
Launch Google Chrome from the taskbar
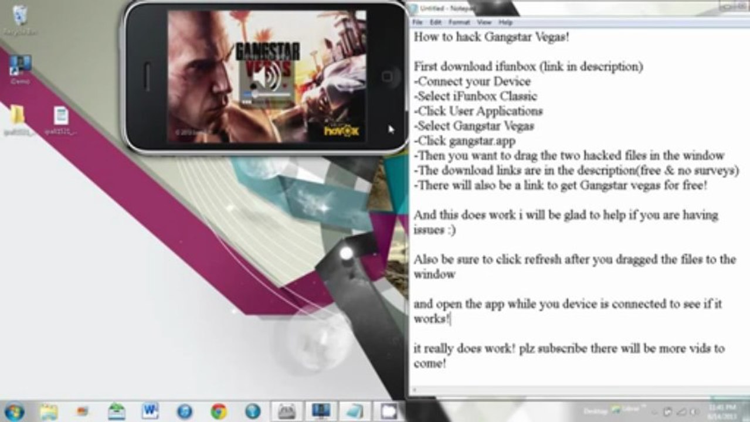pos(219,411)
